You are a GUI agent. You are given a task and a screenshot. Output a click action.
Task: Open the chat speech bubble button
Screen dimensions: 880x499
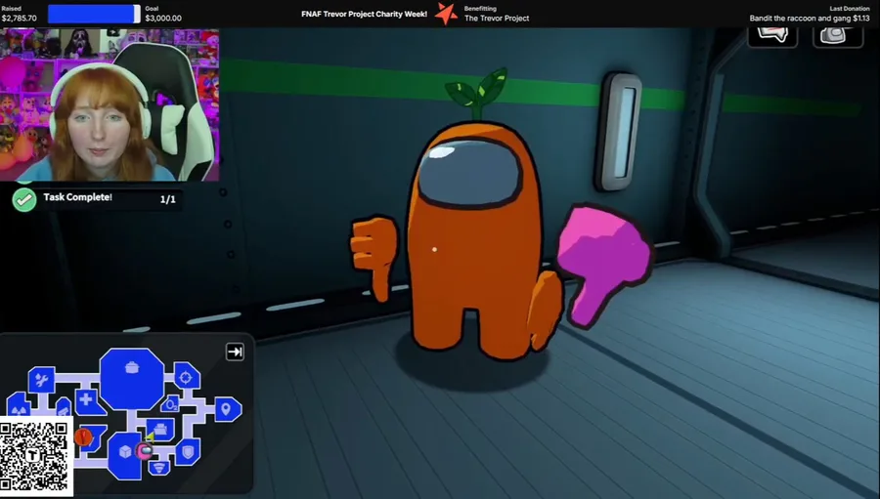pyautogui.click(x=772, y=36)
